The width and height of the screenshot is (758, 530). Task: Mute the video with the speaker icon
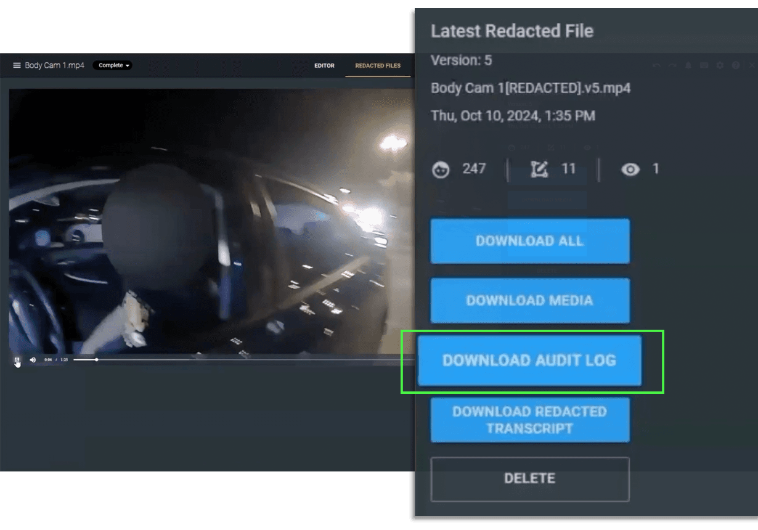click(x=33, y=360)
